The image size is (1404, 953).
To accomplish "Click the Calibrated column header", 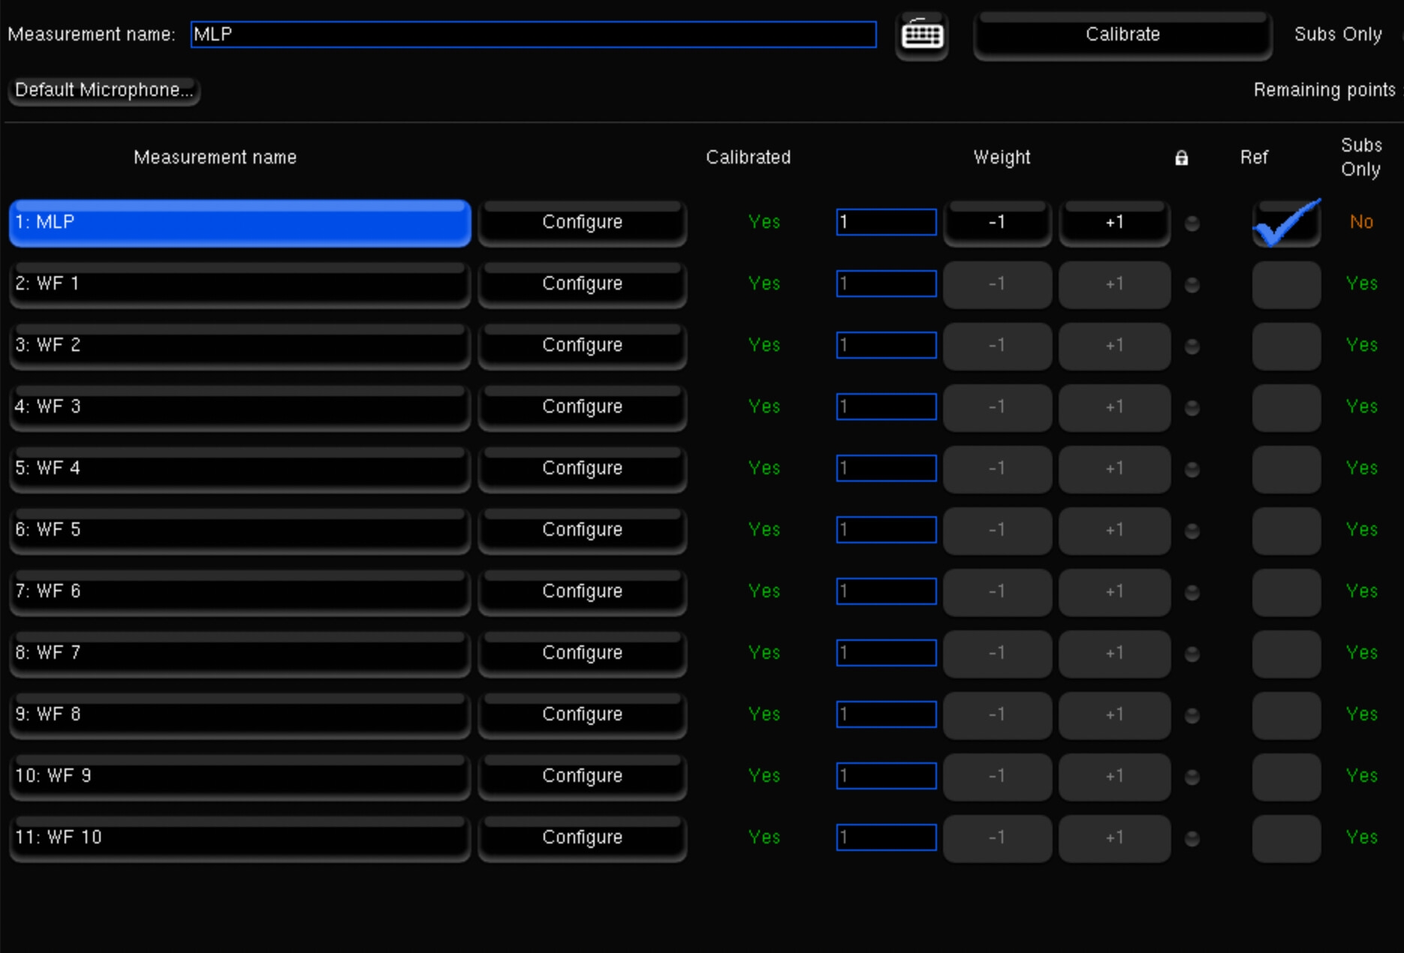I will point(748,158).
